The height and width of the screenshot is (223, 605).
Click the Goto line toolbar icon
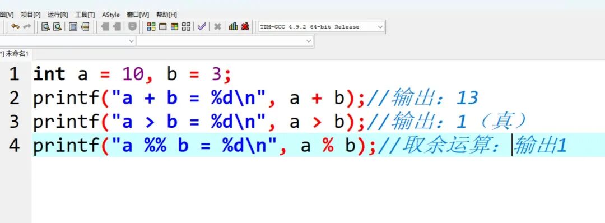click(x=85, y=27)
